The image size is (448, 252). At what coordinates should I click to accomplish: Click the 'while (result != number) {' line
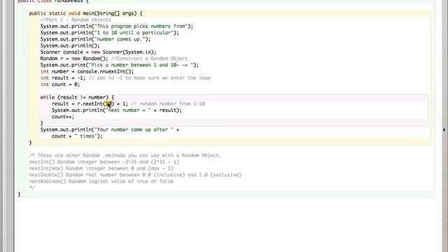coord(77,97)
